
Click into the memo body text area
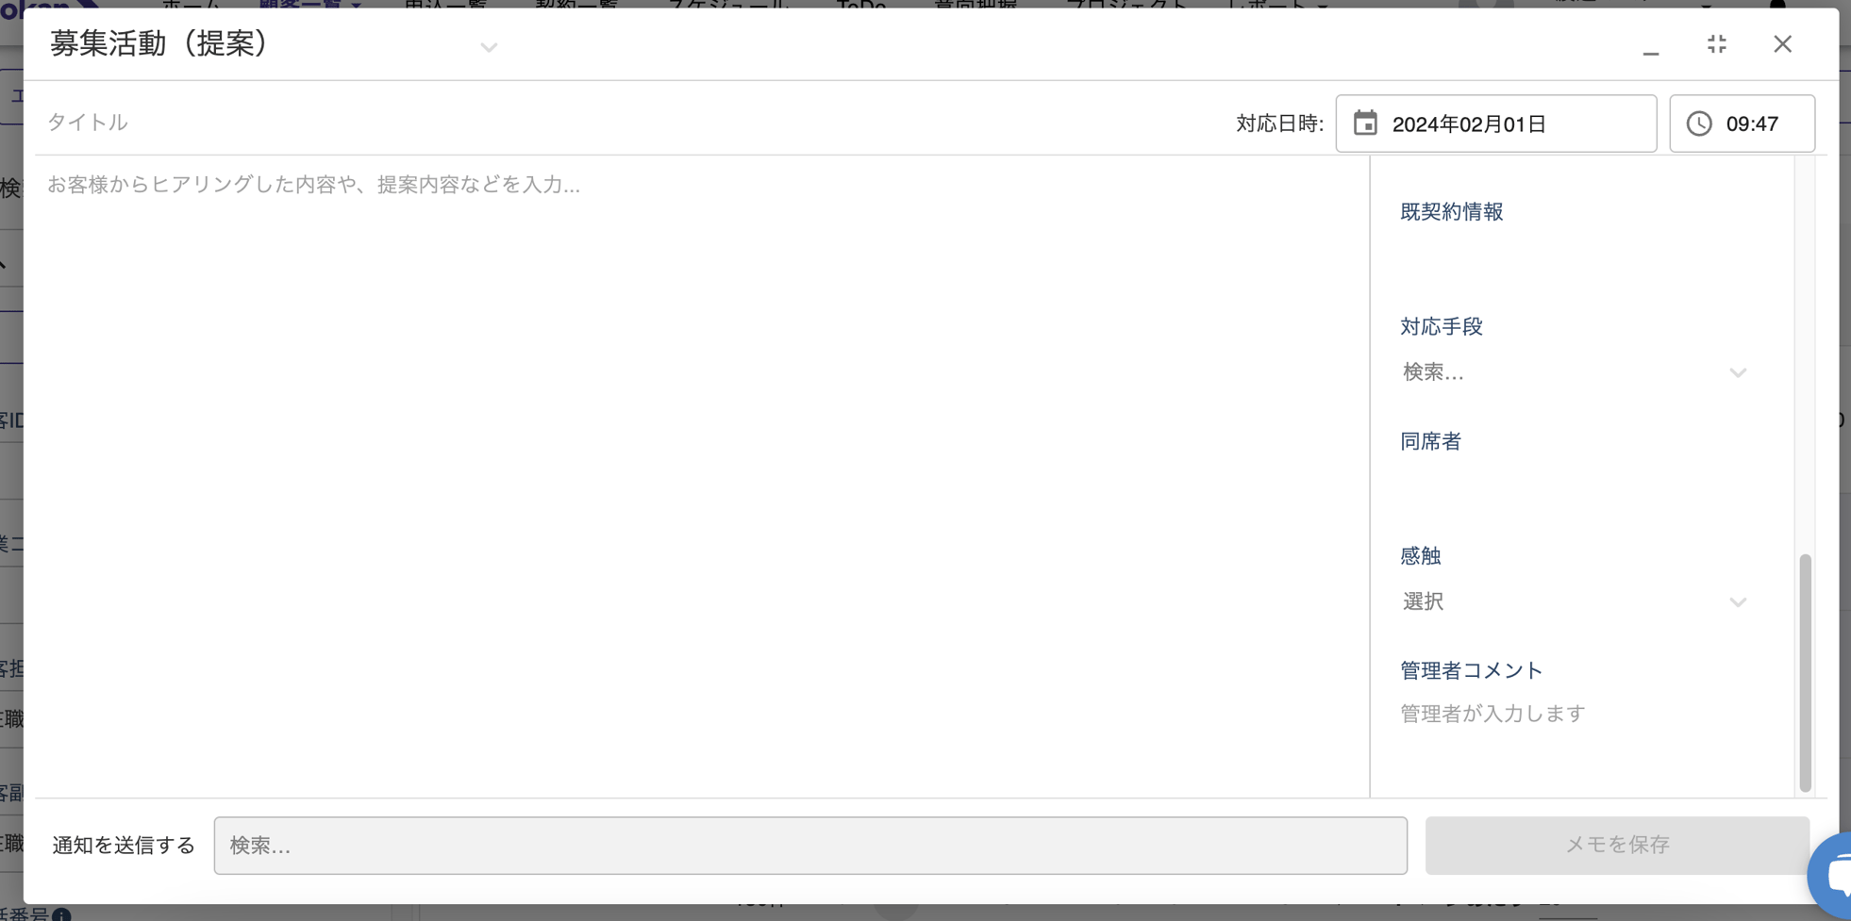point(698,471)
